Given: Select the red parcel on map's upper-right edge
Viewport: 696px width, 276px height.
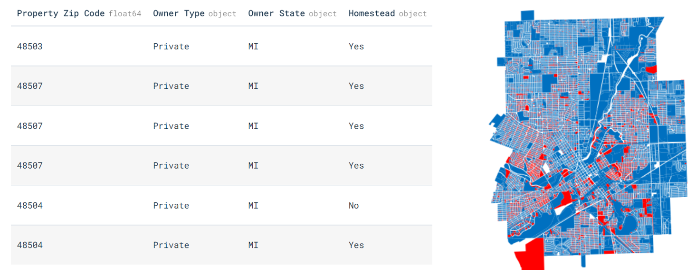Looking at the screenshot, I should click(651, 69).
